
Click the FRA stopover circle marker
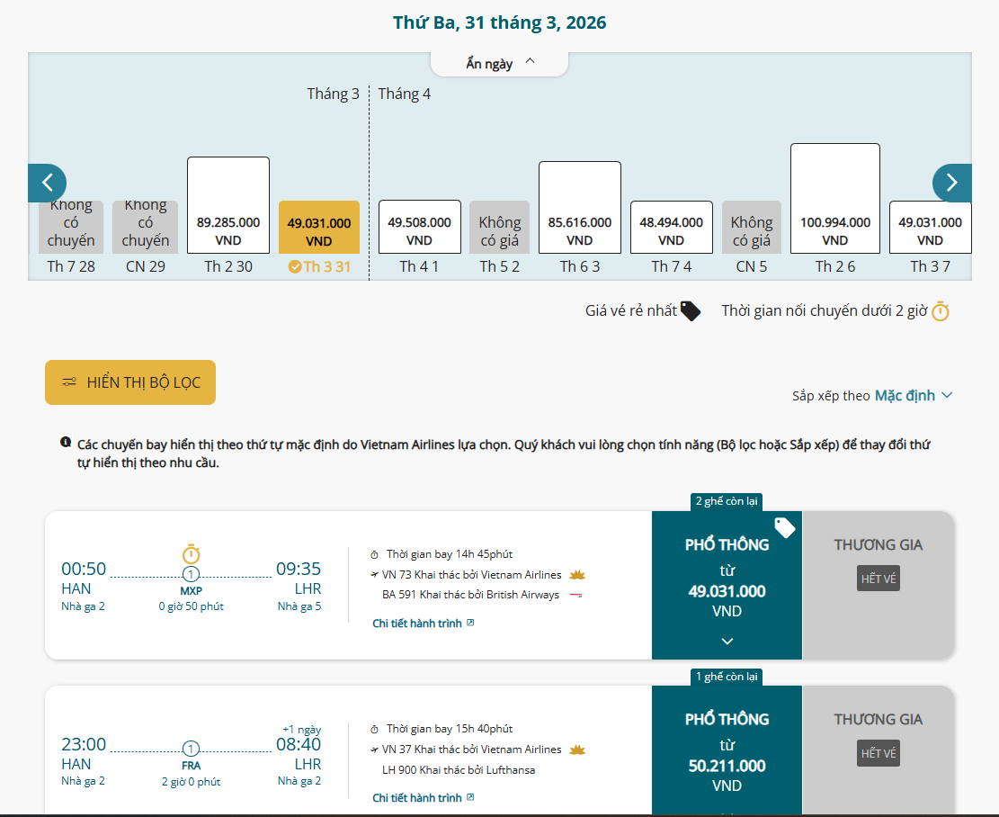coord(191,749)
